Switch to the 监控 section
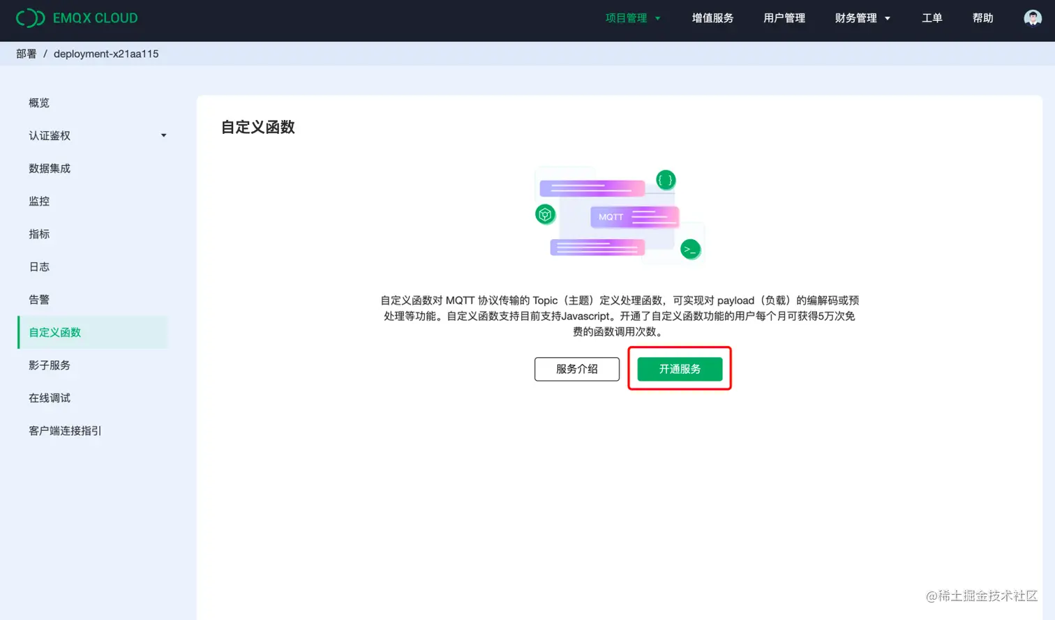 tap(38, 201)
